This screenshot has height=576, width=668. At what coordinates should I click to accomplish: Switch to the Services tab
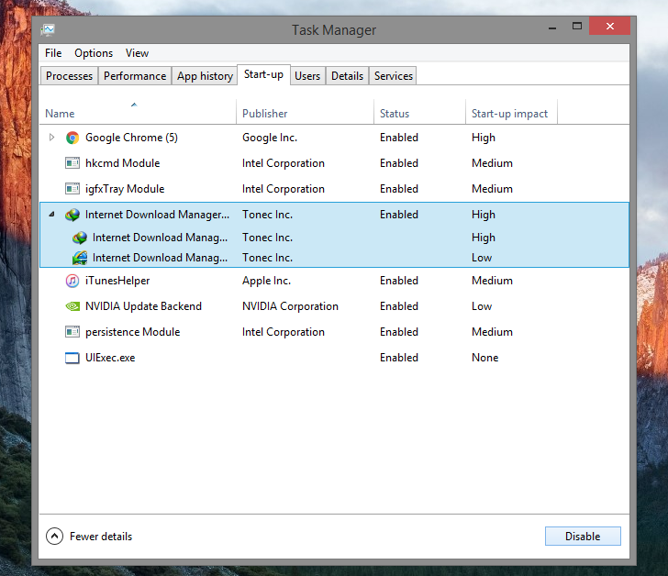tap(394, 76)
